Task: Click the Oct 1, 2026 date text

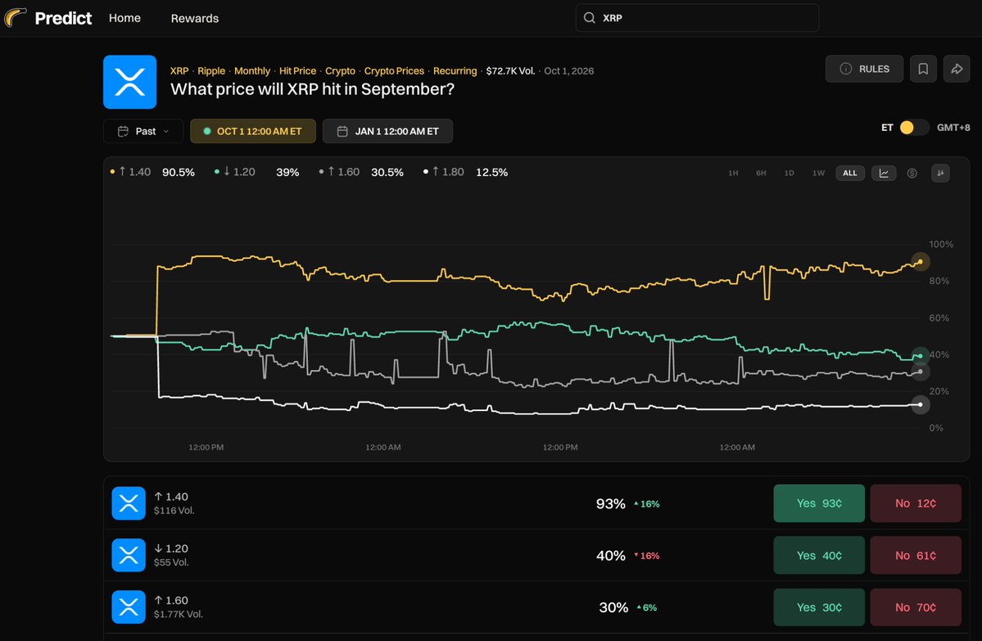Action: 568,70
